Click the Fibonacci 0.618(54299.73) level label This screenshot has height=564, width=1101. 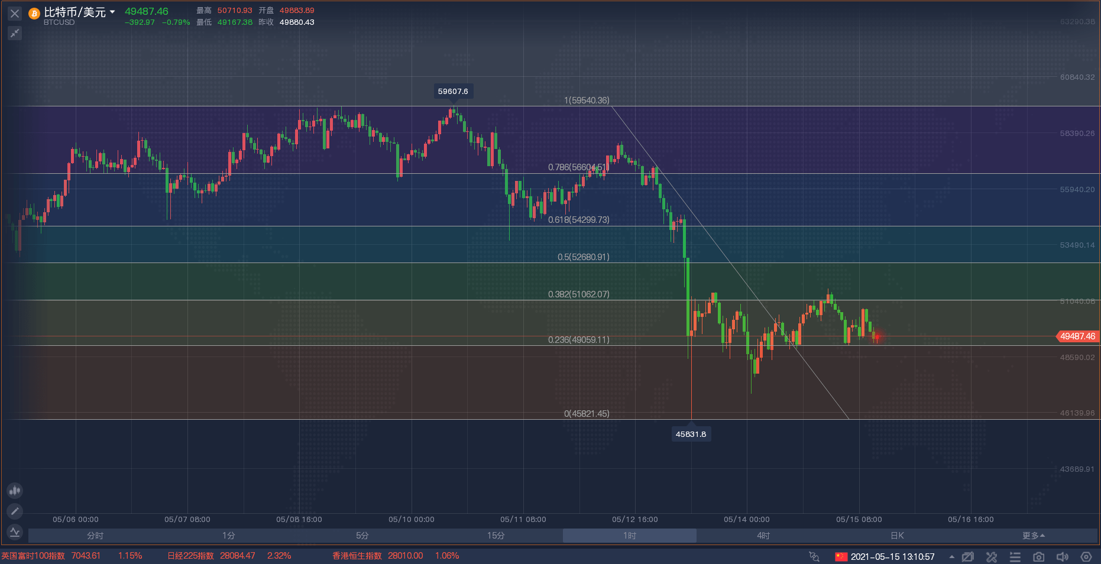(x=579, y=220)
